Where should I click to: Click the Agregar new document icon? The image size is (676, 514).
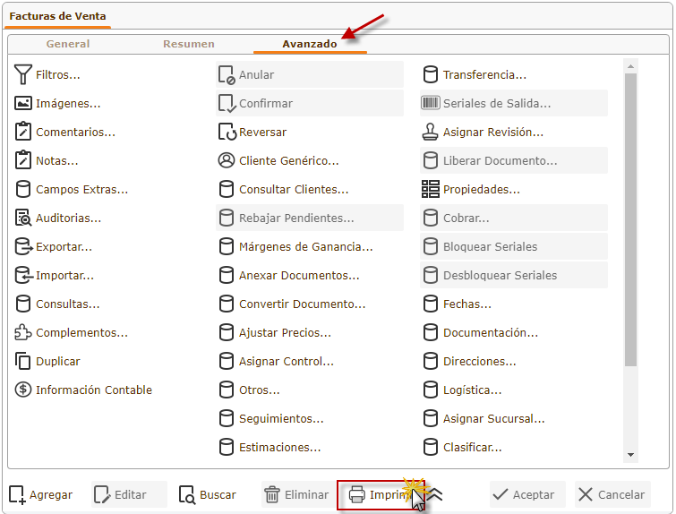click(x=17, y=494)
